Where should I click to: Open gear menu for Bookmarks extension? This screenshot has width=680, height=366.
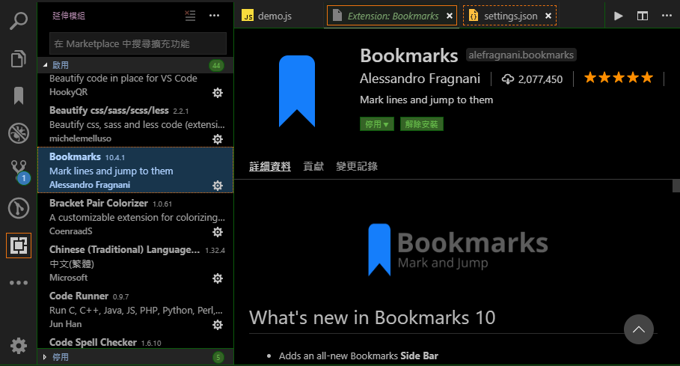[218, 186]
